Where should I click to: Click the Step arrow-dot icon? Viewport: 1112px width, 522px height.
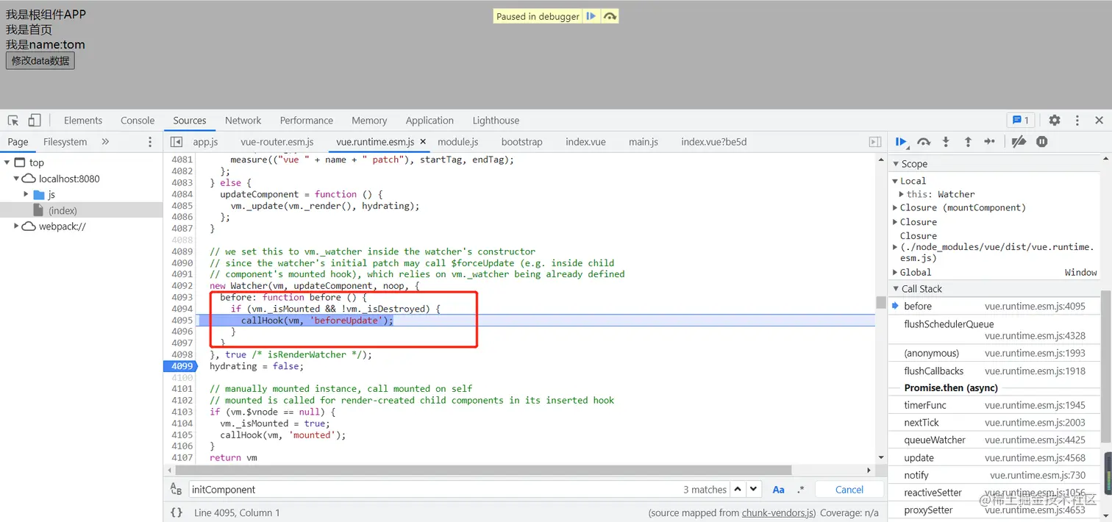[990, 142]
